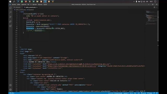Open the Windows action center icon
Viewport: 167px width, 94px height.
155,2
